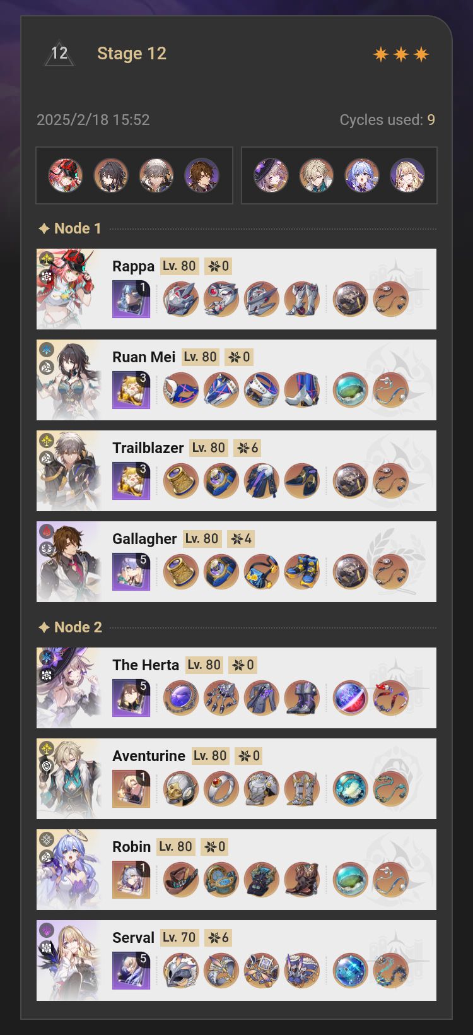Select Ruan Mei's head relic icon
The image size is (473, 1035).
click(x=181, y=390)
